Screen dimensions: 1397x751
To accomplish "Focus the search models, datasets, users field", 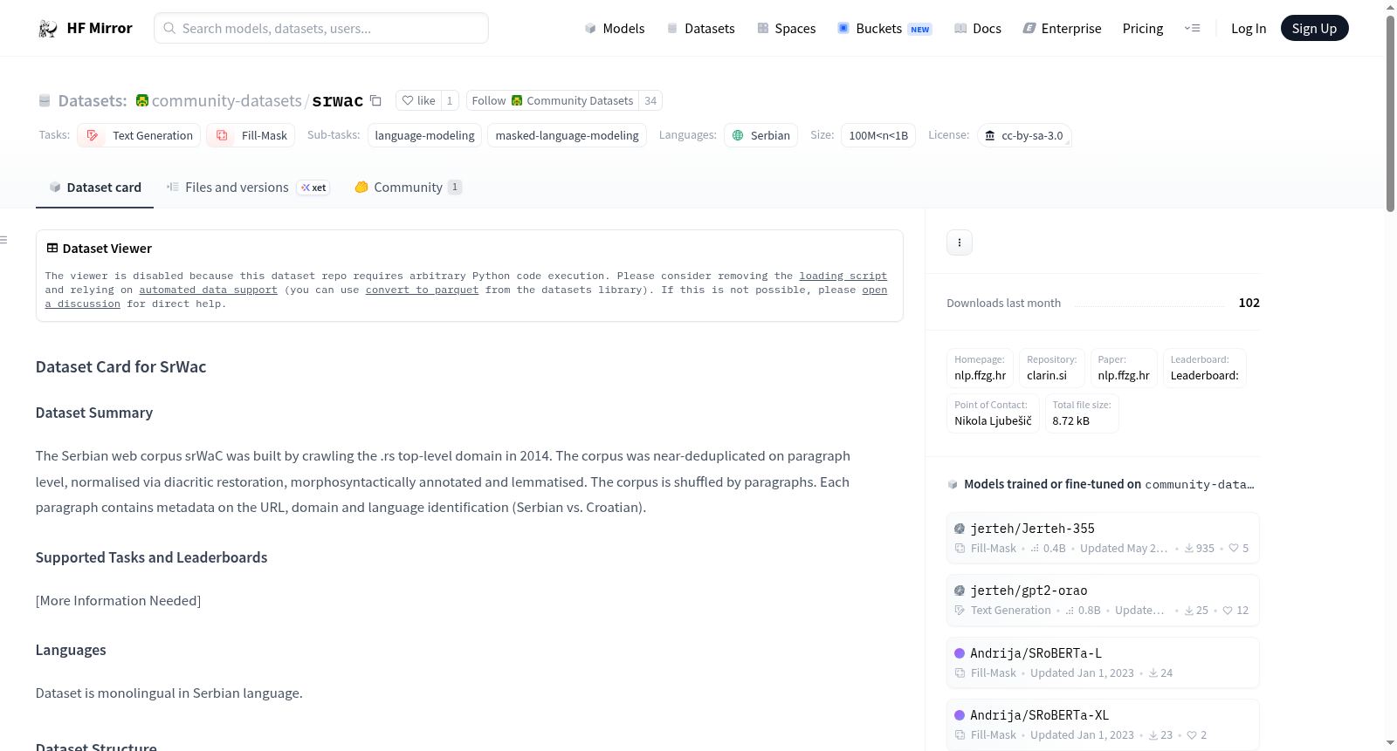I will click(x=321, y=28).
